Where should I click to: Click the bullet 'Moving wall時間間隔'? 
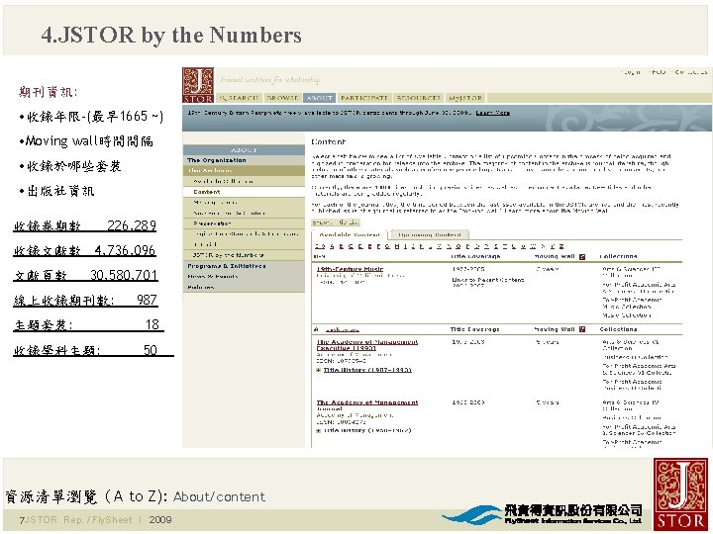[x=86, y=141]
